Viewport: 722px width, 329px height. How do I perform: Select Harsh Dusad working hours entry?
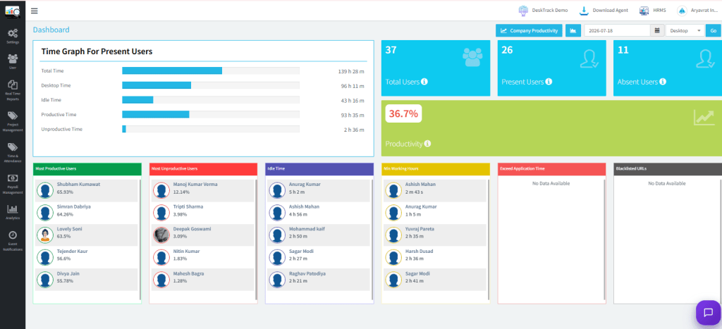coord(434,258)
